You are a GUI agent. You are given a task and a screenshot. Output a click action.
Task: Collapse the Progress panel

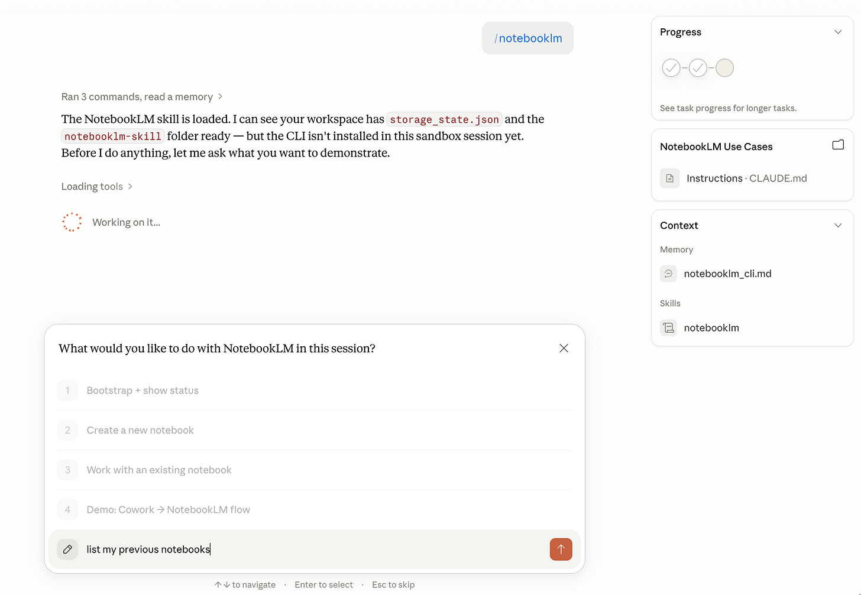click(838, 32)
